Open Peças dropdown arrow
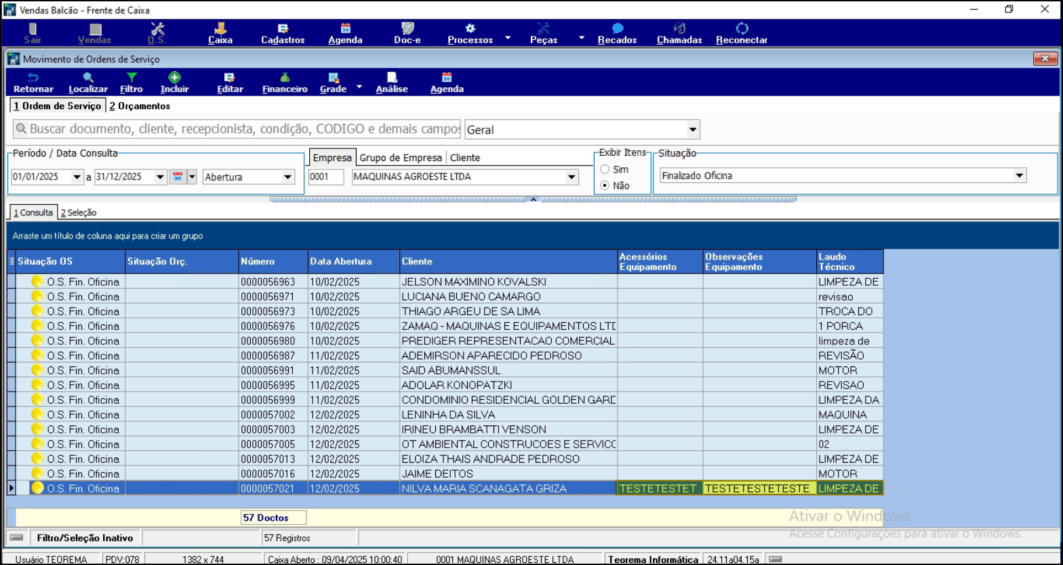 click(581, 38)
